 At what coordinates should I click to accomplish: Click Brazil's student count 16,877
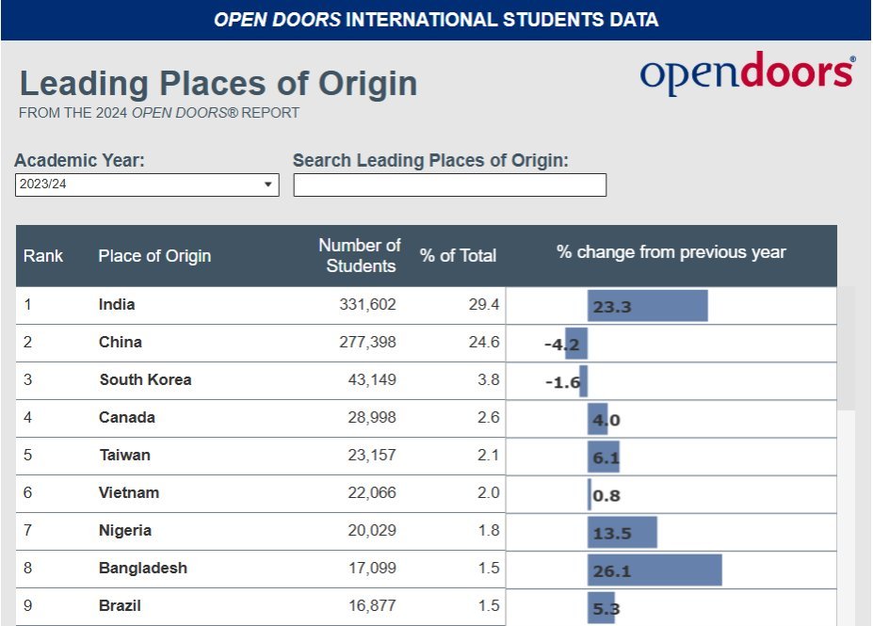[x=372, y=606]
